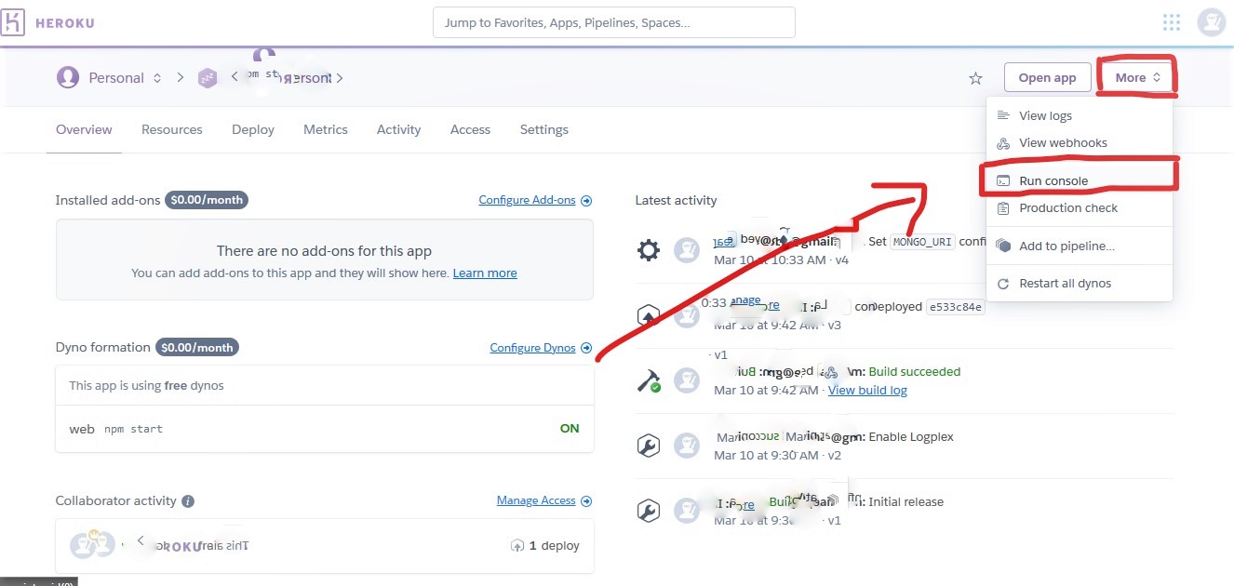Screen dimensions: 1234x586
Task: Click the deploy arrow icon beside Deployed e533c84e
Action: (649, 314)
